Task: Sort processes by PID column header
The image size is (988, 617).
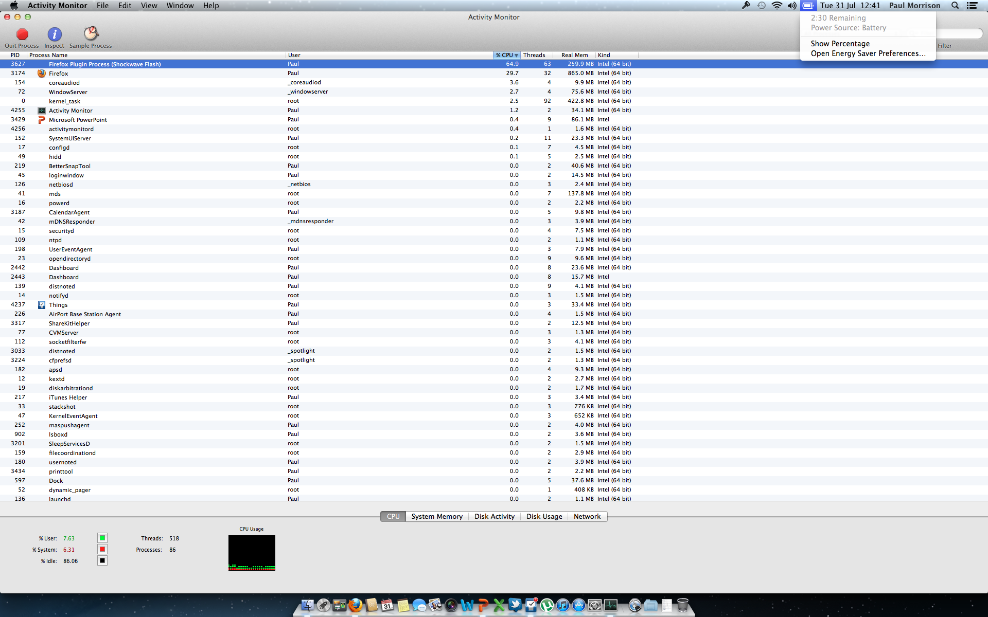Action: tap(15, 55)
